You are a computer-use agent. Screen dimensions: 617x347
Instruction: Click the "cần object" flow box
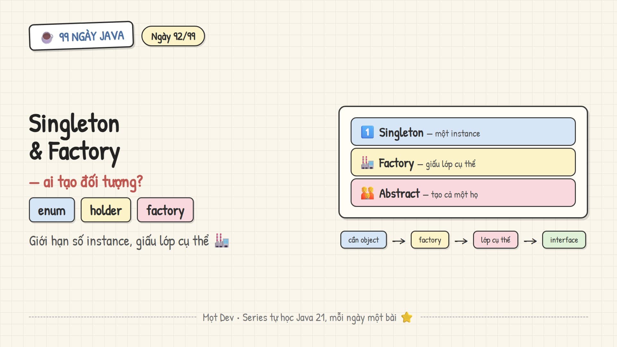point(363,240)
